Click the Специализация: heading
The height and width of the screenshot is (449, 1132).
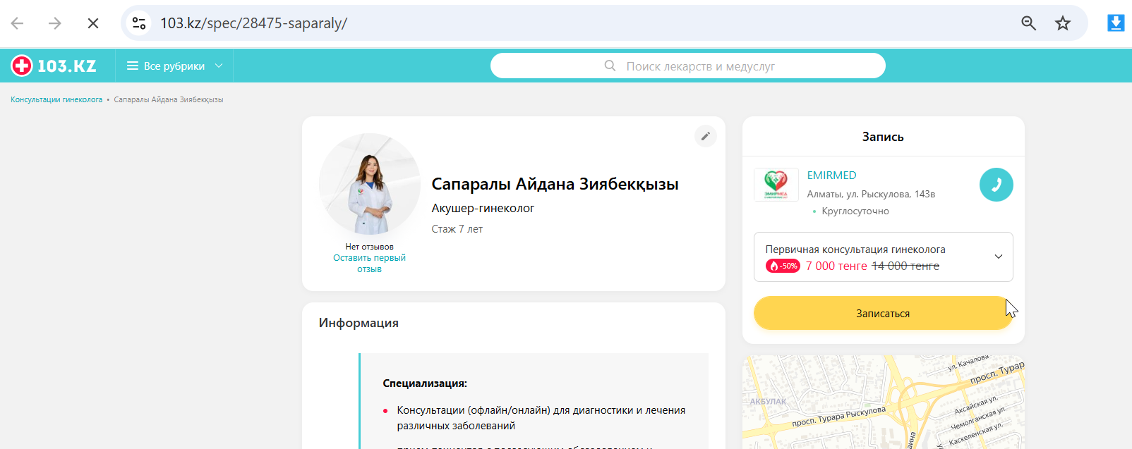pos(425,383)
